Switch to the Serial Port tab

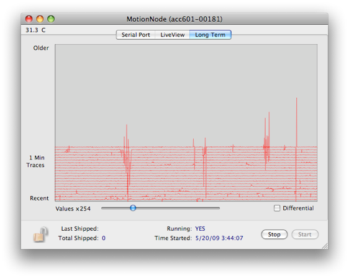pos(135,35)
